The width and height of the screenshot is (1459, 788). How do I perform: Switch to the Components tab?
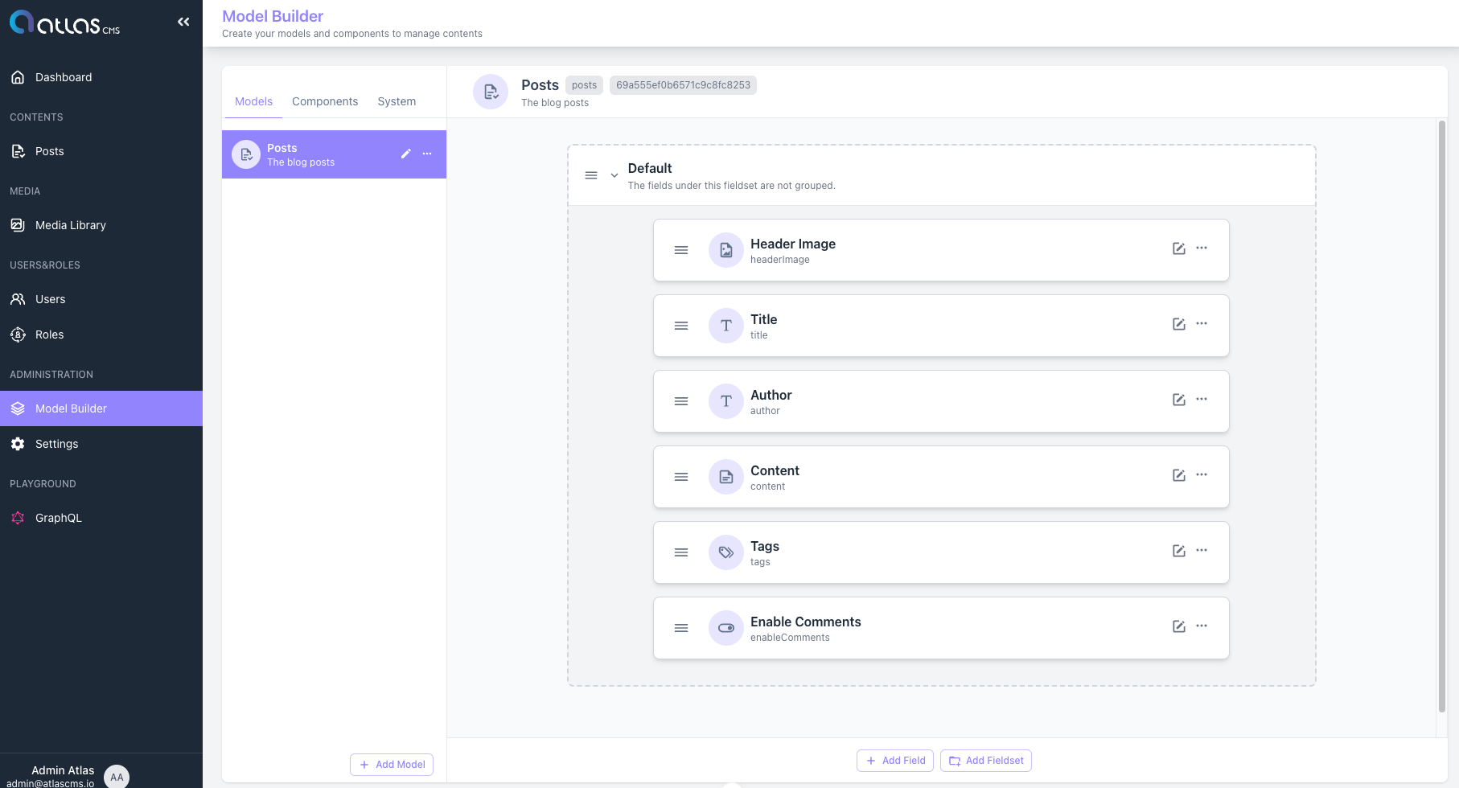(x=325, y=101)
